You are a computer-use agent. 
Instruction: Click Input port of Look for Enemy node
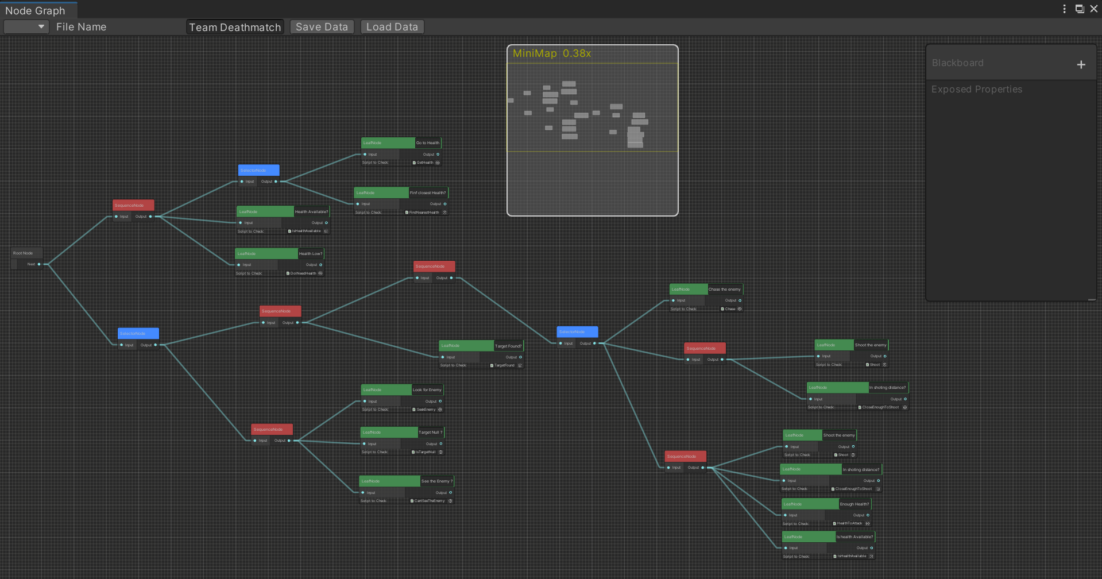pyautogui.click(x=365, y=402)
